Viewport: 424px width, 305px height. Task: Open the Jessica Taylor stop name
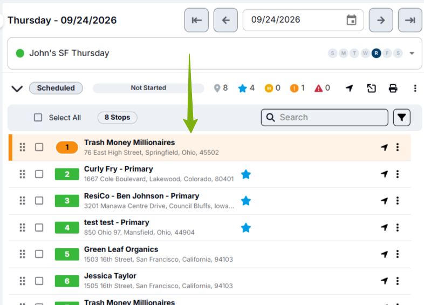click(x=110, y=276)
